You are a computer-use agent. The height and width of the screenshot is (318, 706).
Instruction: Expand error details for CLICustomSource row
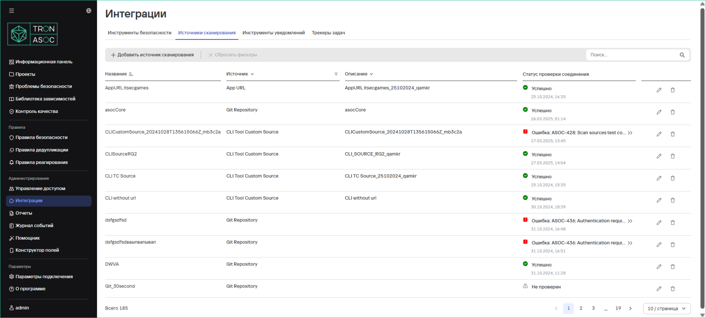(630, 133)
